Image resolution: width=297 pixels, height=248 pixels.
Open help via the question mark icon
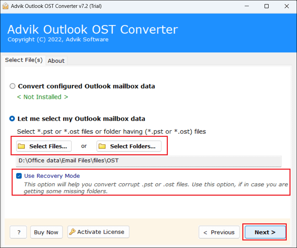18,232
